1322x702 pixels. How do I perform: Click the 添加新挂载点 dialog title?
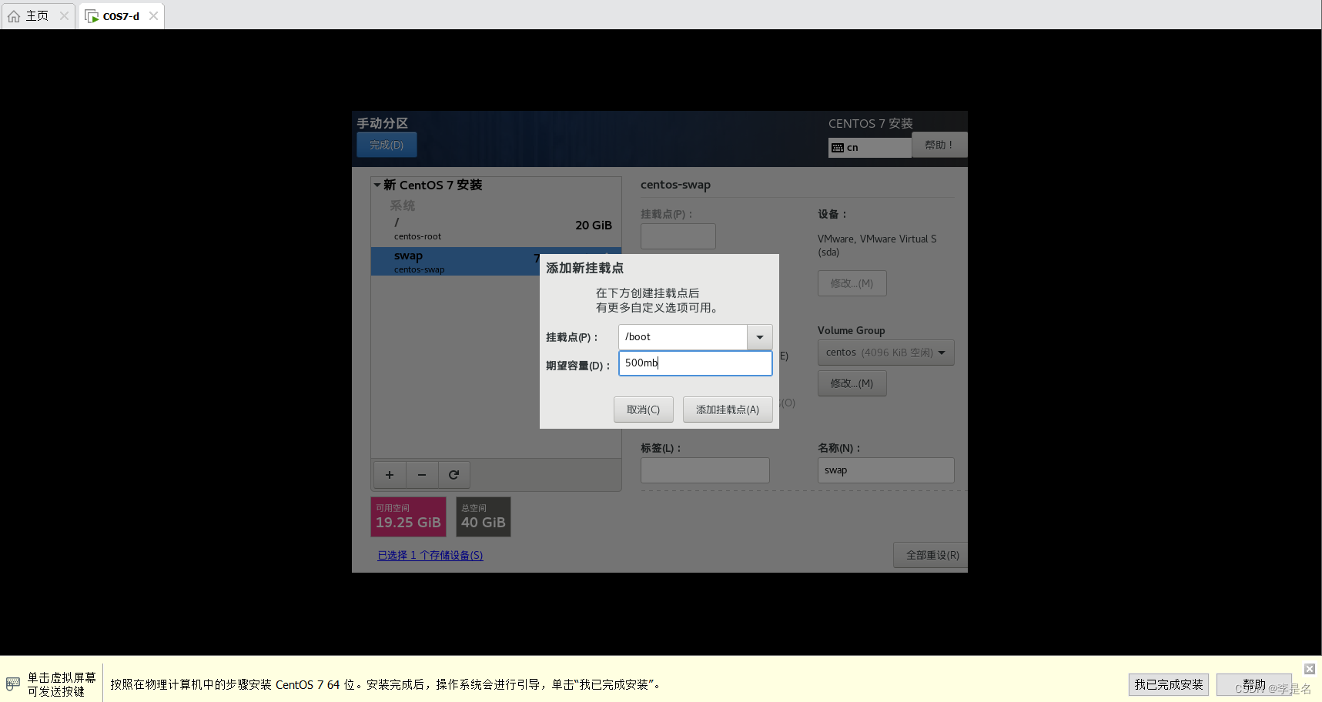584,268
